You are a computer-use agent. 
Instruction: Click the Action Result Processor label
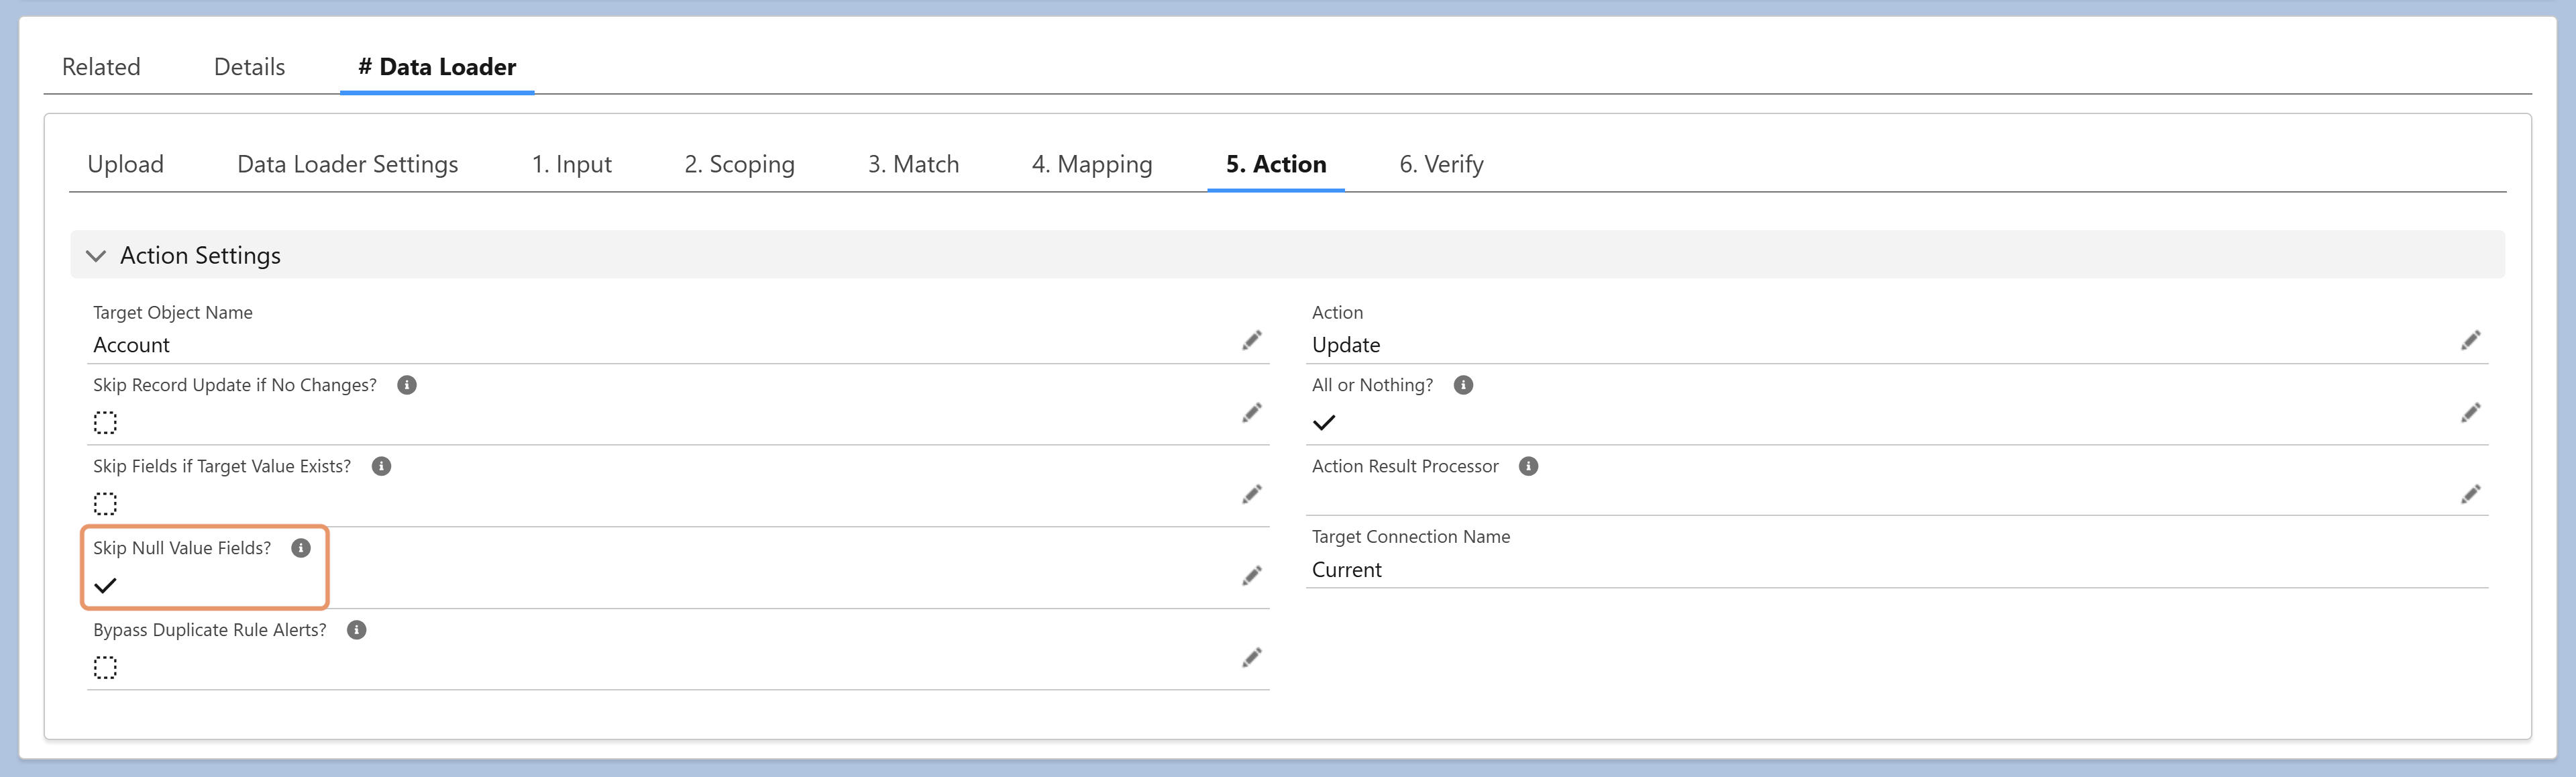coord(1405,466)
